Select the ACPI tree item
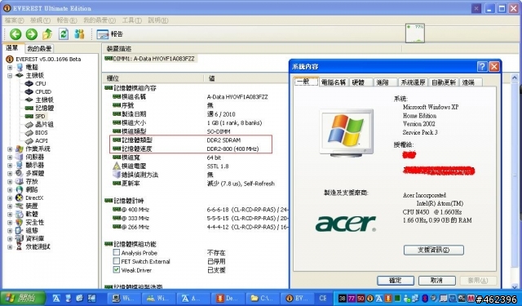The width and height of the screenshot is (522, 306). 42,140
